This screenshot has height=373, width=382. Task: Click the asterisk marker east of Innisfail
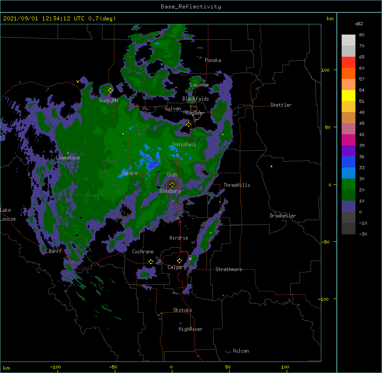pos(222,135)
